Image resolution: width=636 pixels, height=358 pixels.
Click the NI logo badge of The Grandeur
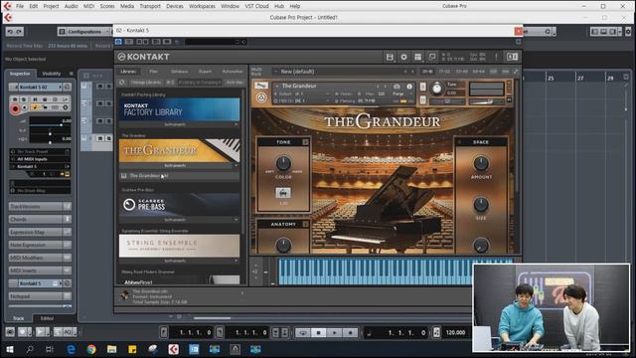tap(261, 97)
